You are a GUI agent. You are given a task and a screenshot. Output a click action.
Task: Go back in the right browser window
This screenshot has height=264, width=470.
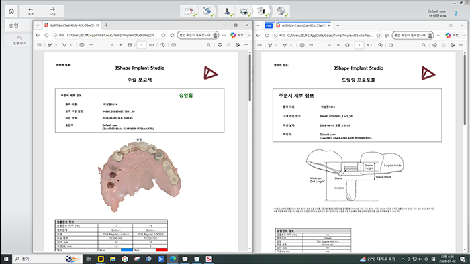(258, 36)
